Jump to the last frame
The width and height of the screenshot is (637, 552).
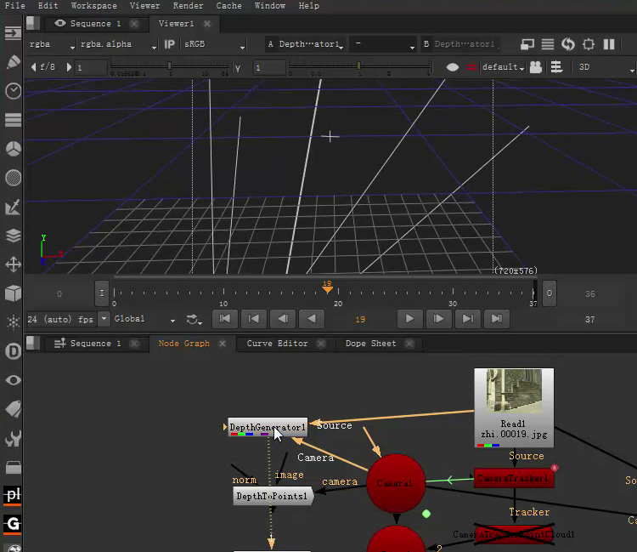(x=497, y=318)
